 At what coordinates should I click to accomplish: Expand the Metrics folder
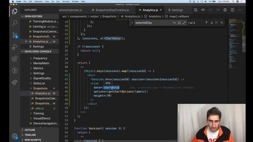pos(38,68)
